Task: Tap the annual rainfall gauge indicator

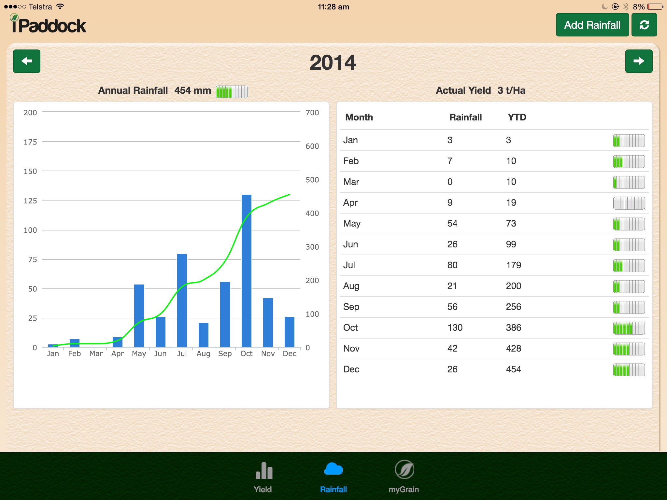Action: click(x=232, y=92)
